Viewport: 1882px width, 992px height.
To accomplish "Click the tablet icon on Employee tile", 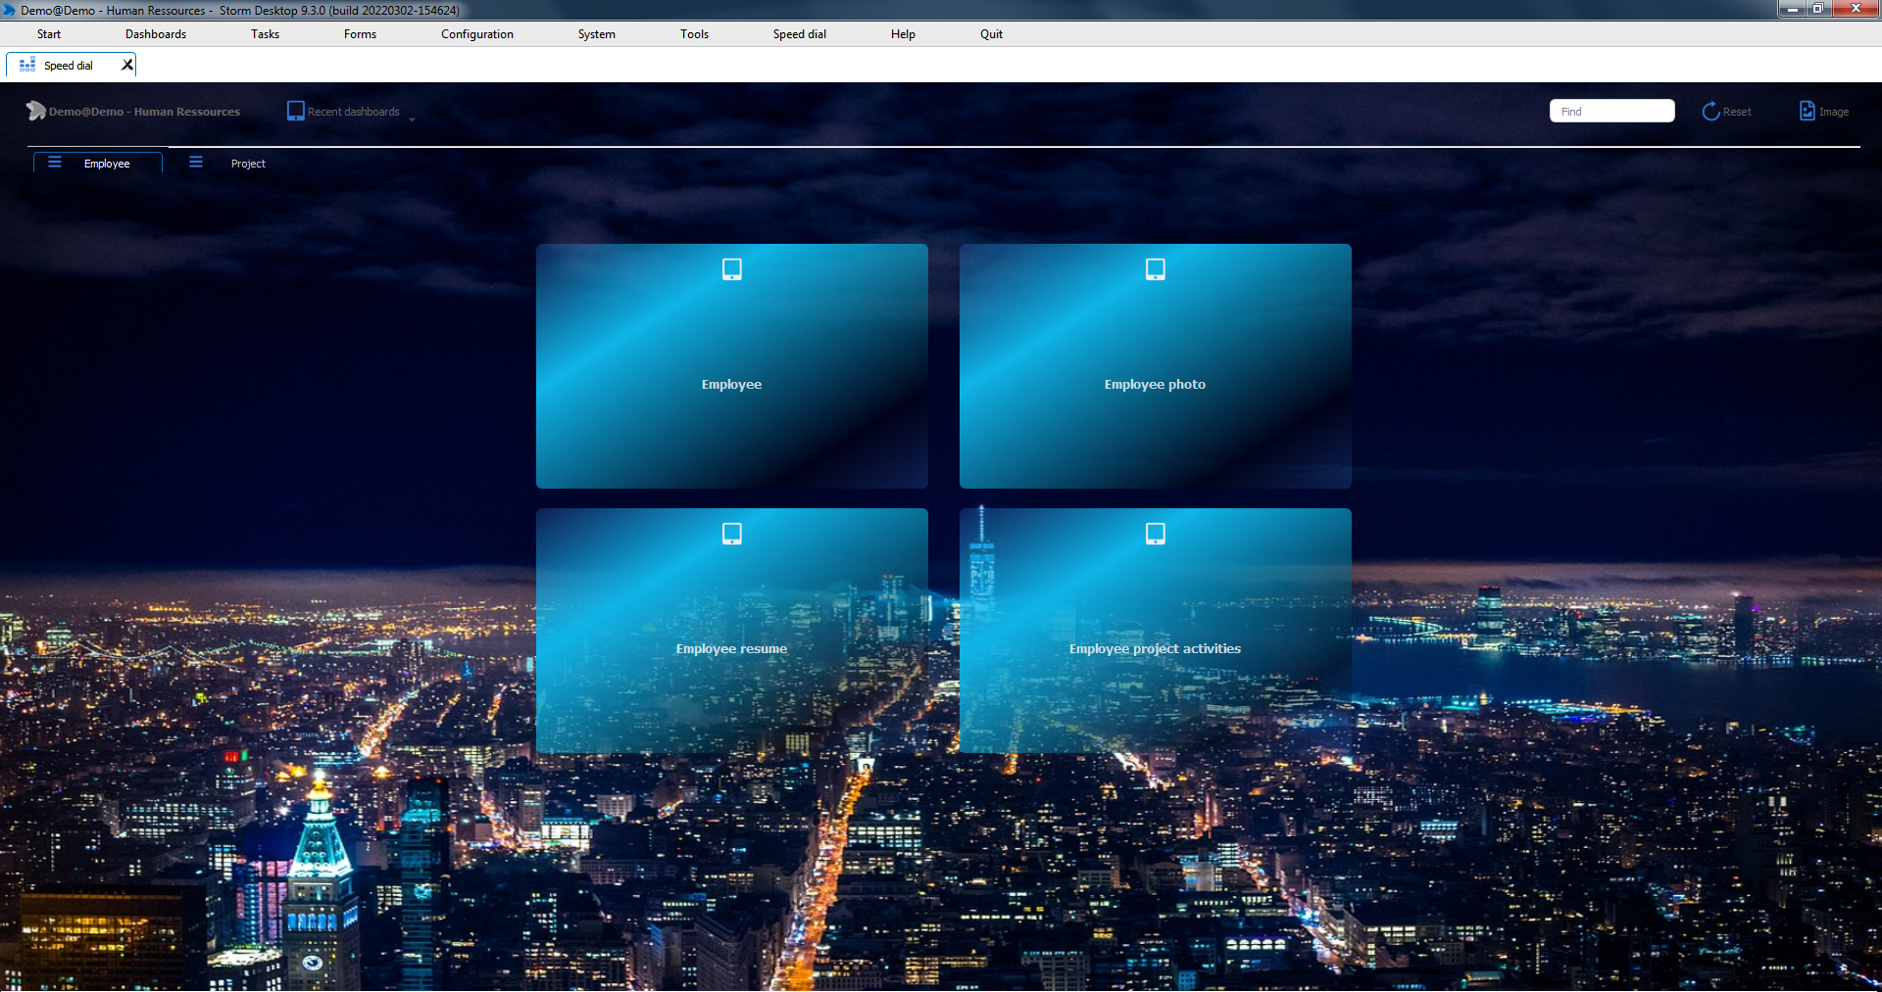I will (732, 269).
